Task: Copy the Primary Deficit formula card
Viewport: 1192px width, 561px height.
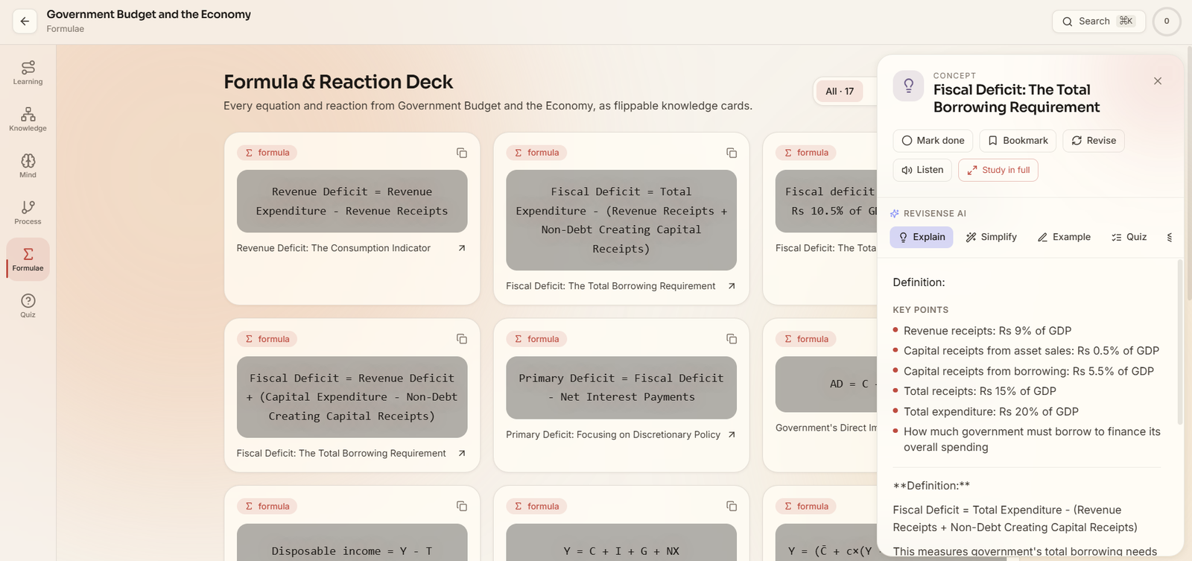Action: click(x=732, y=339)
